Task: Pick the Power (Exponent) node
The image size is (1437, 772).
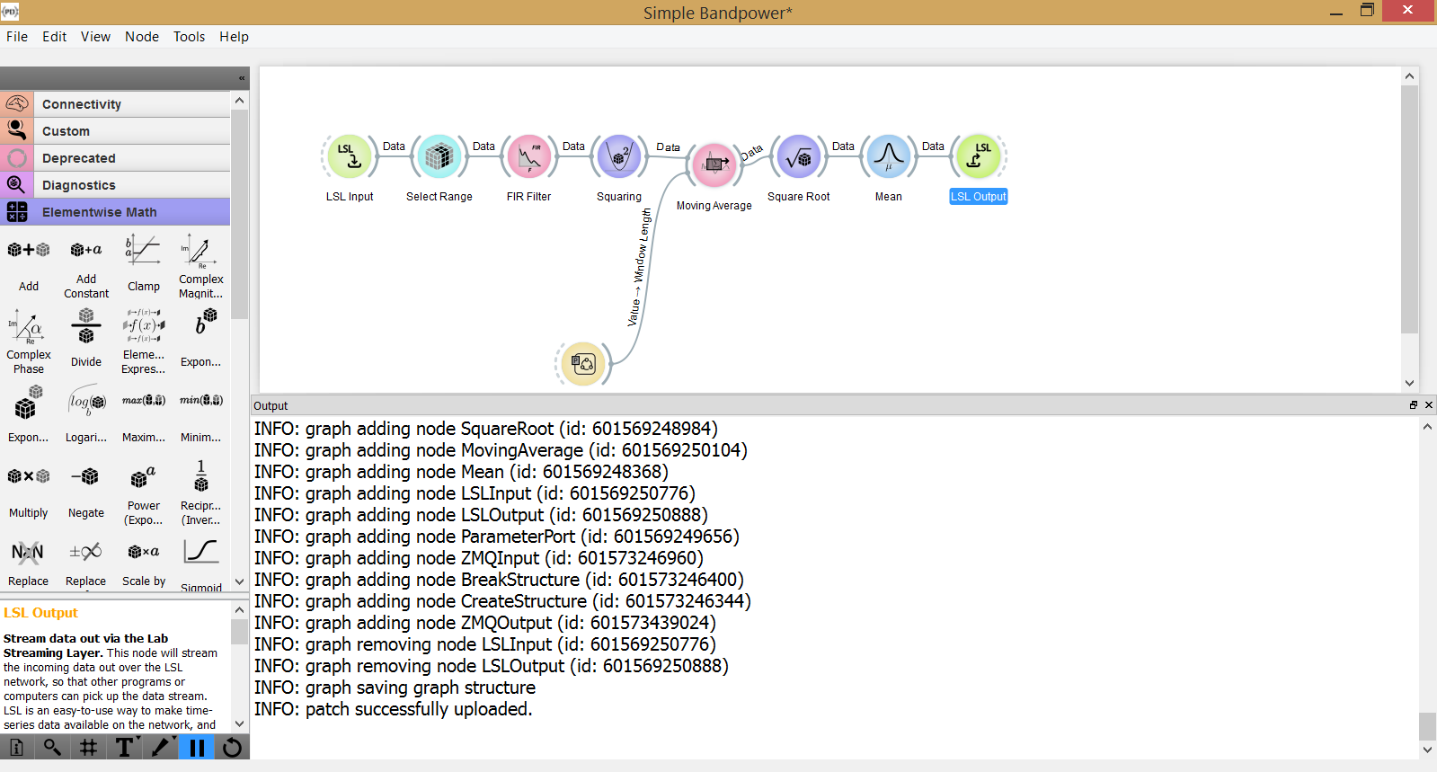Action: point(144,492)
